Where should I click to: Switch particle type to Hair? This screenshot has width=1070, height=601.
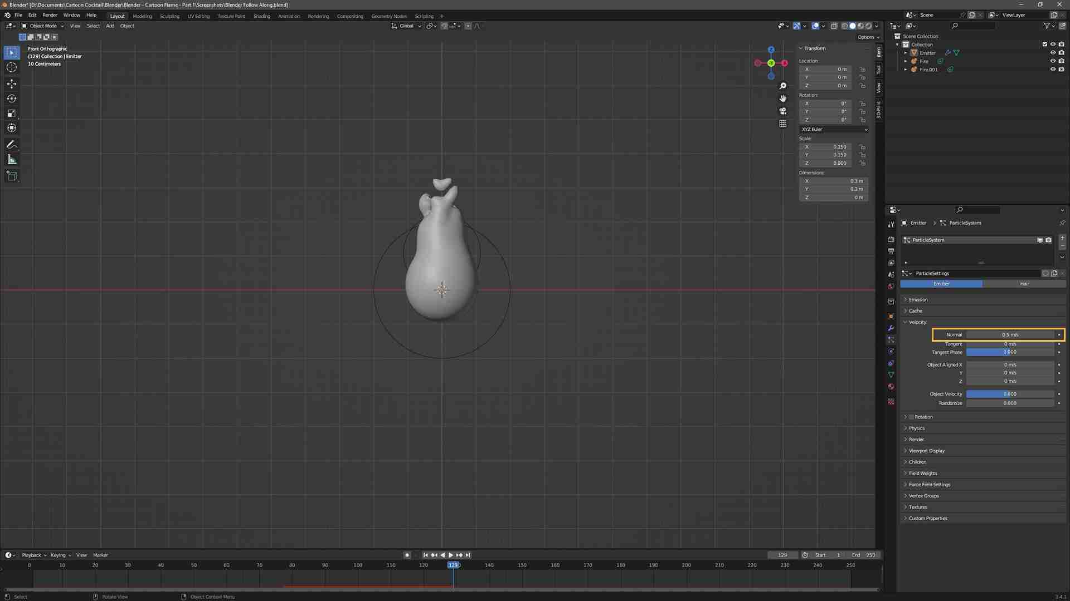1024,284
